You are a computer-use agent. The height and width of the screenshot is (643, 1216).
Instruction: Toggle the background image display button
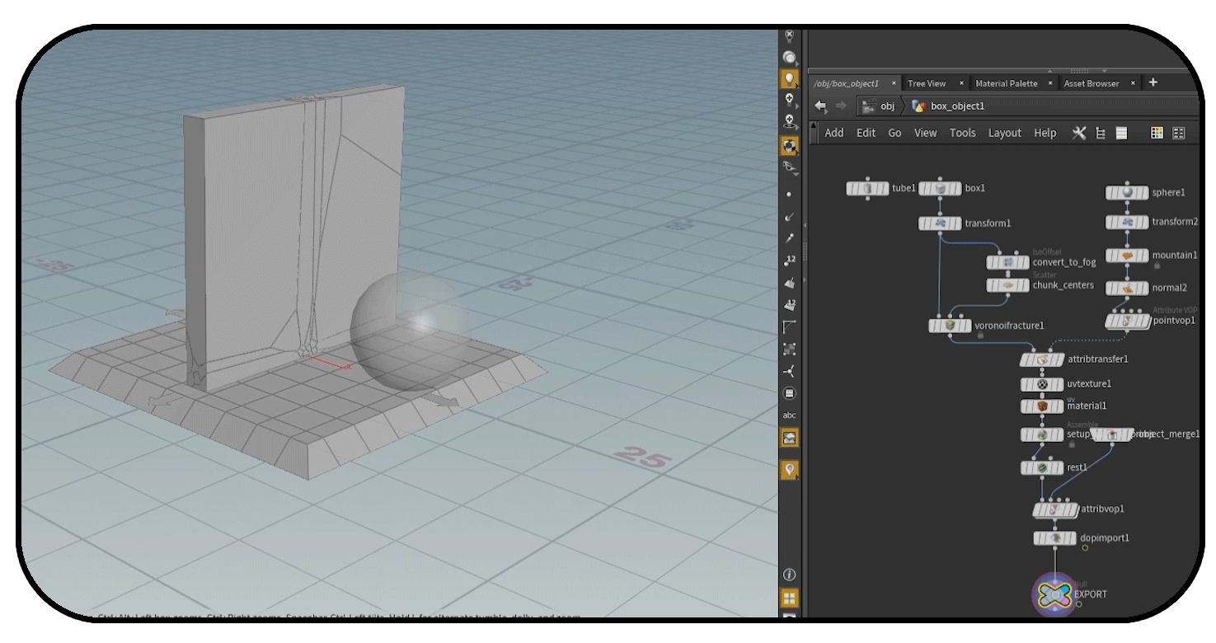coord(790,439)
